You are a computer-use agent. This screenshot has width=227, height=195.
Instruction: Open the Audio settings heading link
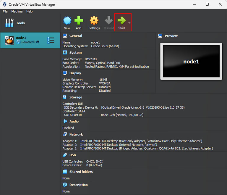(x=74, y=121)
